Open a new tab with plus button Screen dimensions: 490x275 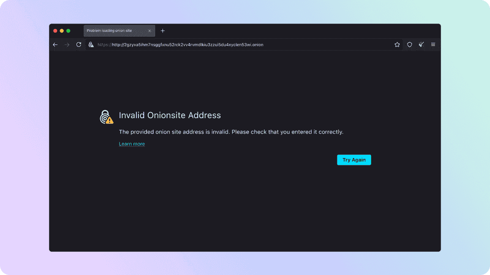point(163,31)
